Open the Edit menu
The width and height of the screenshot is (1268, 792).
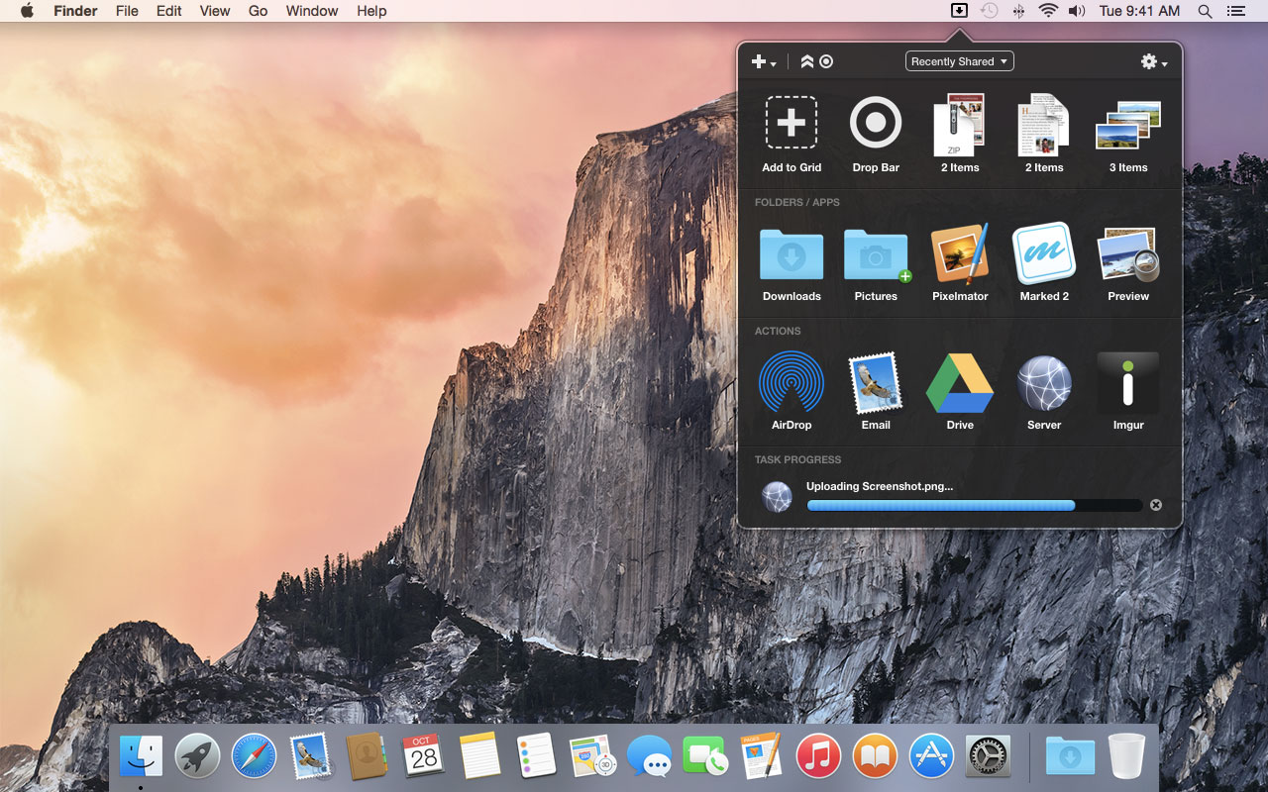(x=169, y=11)
